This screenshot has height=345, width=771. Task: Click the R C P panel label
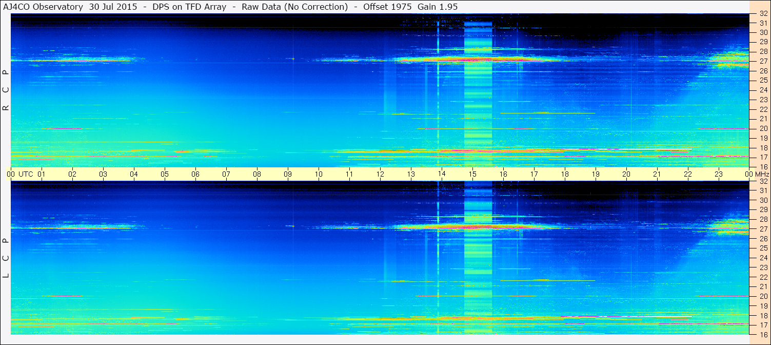tap(6, 90)
